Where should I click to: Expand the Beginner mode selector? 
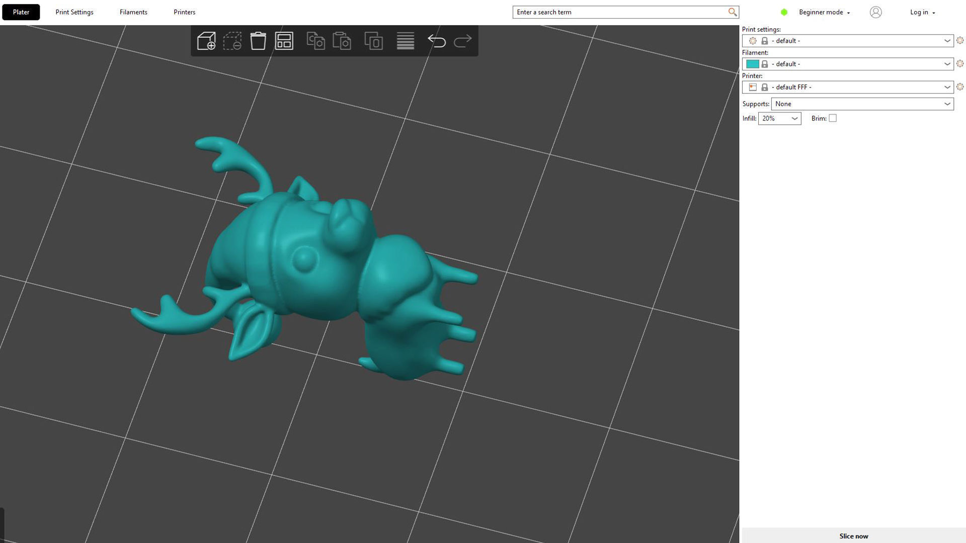[x=824, y=12]
